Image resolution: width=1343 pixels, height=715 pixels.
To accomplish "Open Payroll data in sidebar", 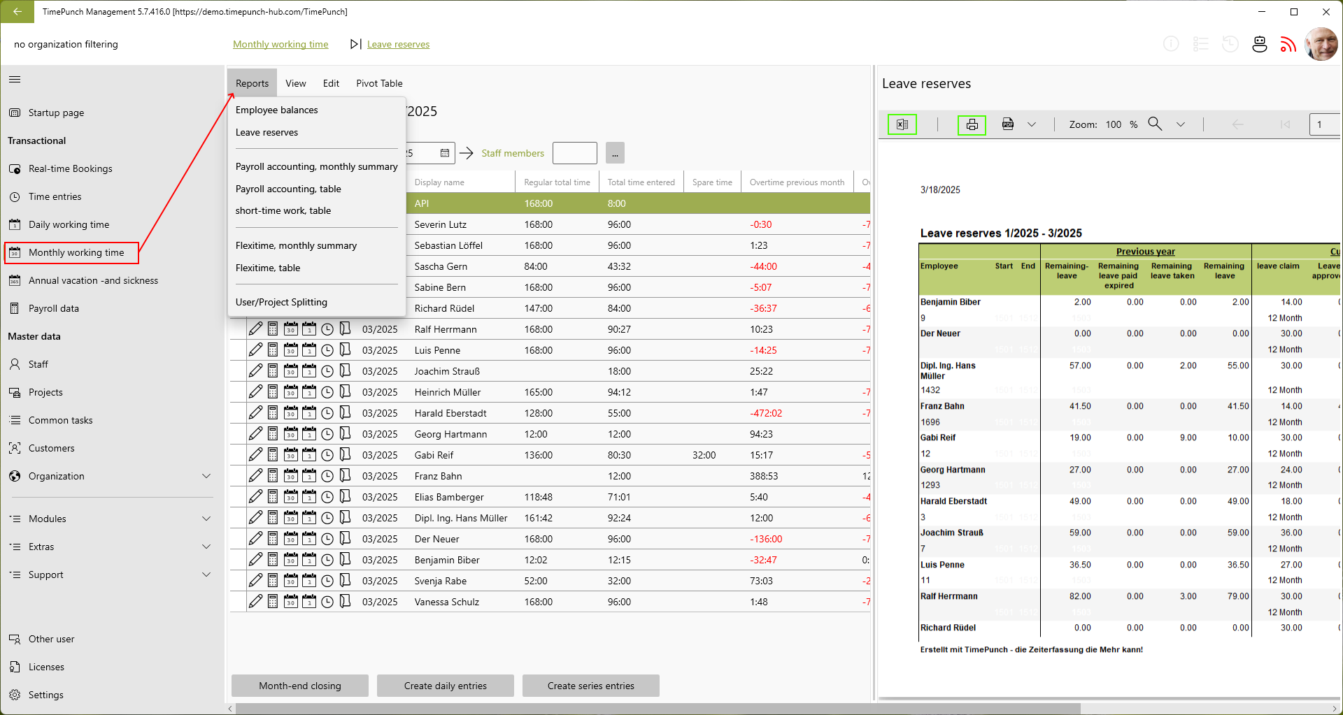I will pyautogui.click(x=53, y=308).
